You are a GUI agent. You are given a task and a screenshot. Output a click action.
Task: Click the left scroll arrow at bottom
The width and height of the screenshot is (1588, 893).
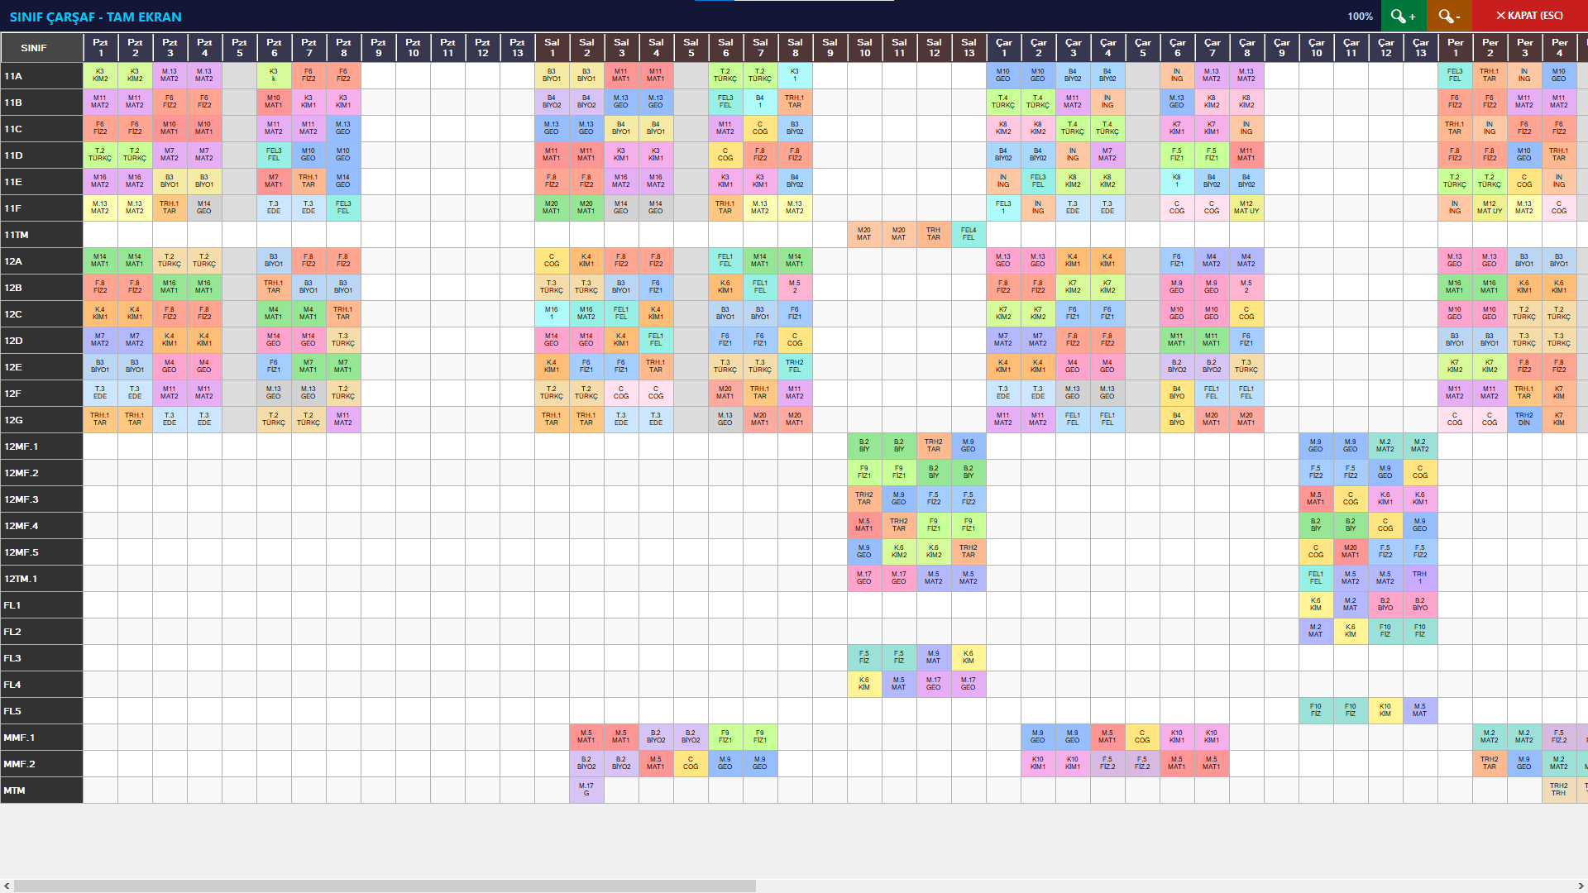(7, 886)
